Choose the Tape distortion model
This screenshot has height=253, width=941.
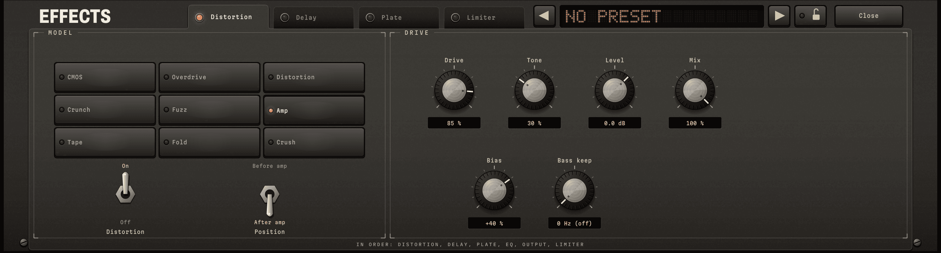(105, 142)
